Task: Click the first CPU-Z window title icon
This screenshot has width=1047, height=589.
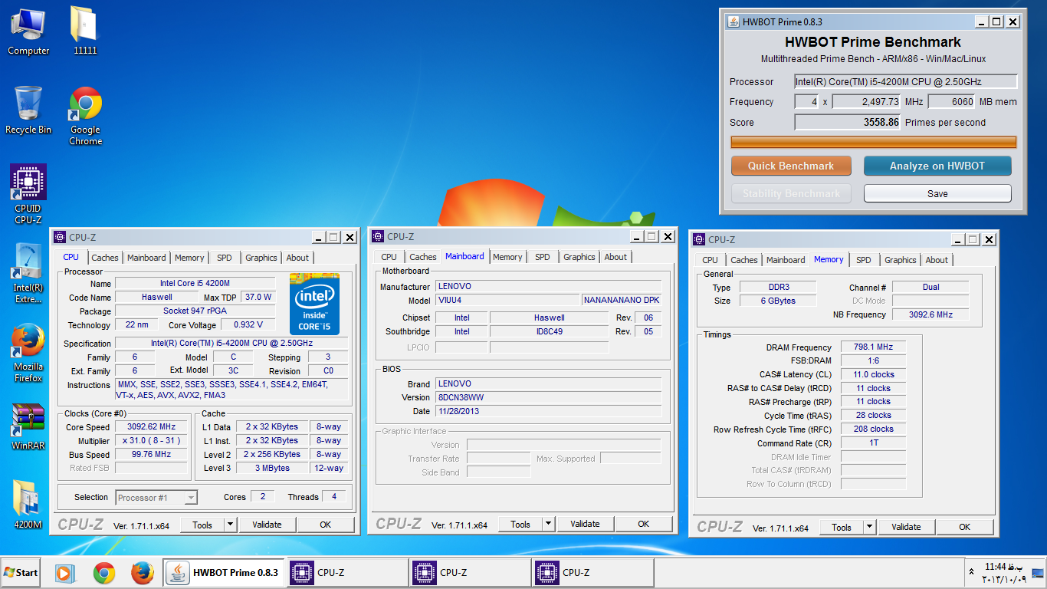Action: pyautogui.click(x=59, y=238)
